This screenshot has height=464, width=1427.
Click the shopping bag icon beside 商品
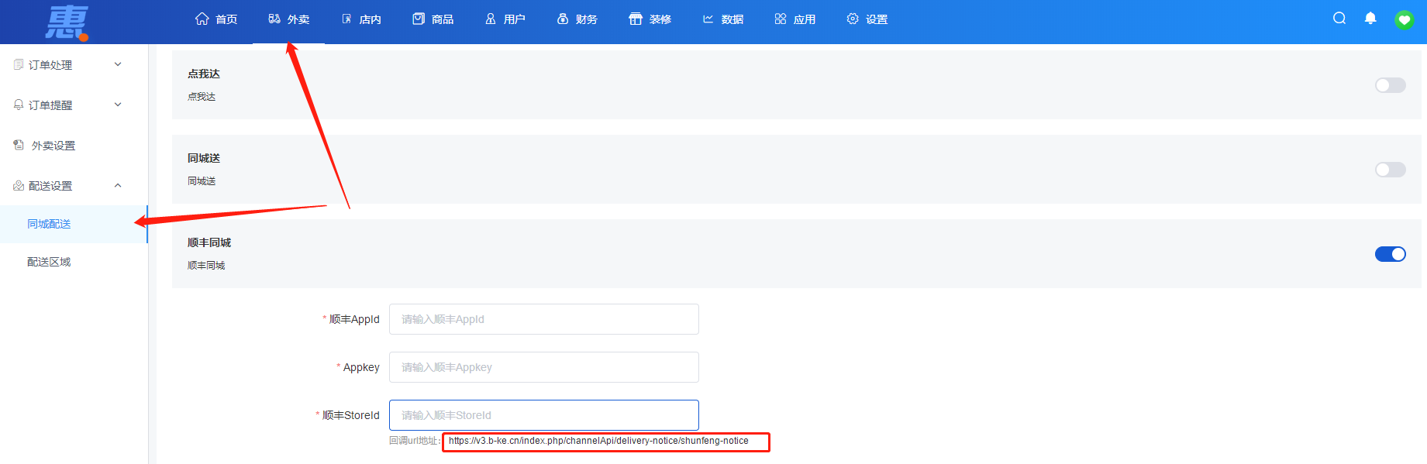coord(419,19)
